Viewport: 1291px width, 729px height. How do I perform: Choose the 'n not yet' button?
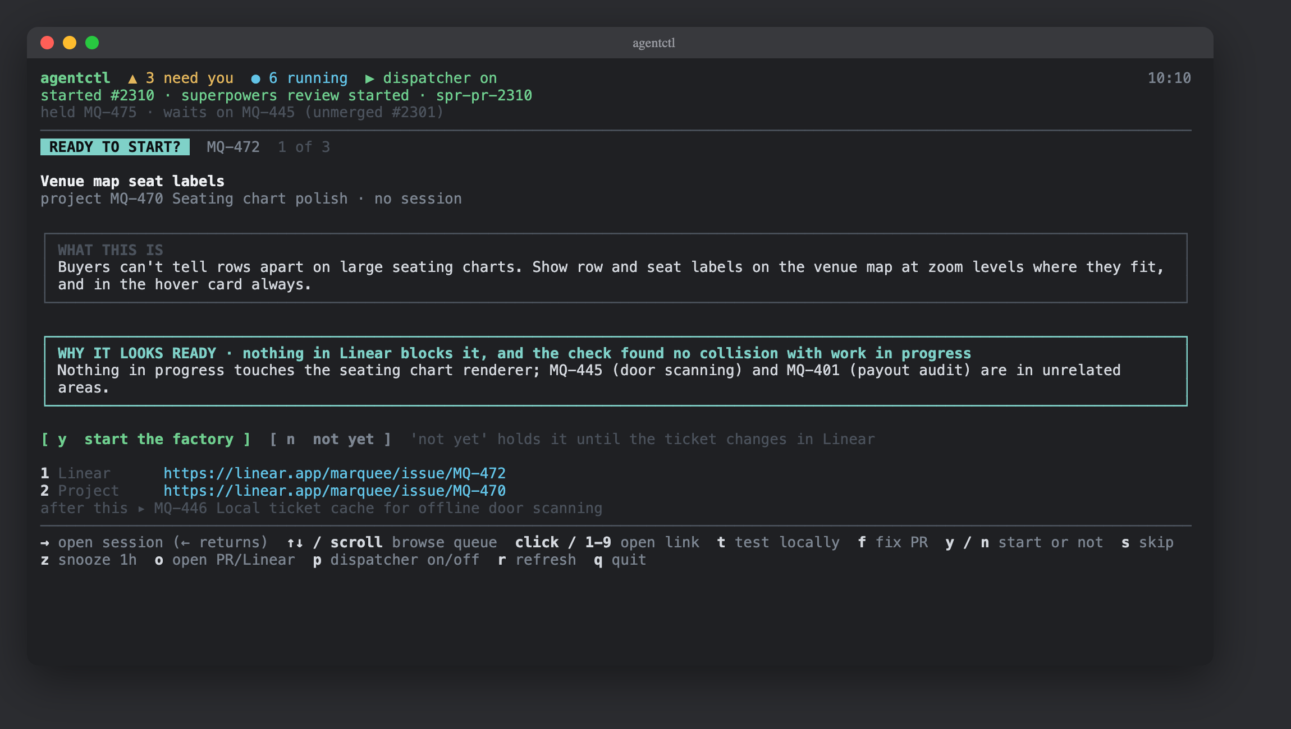point(331,439)
